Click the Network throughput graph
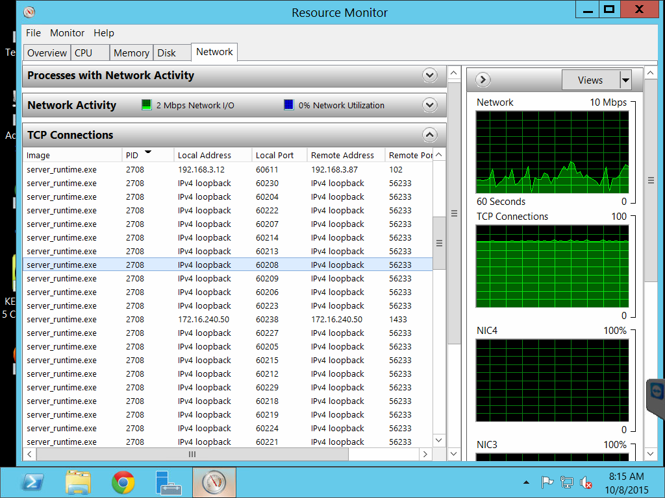This screenshot has height=498, width=665. pos(552,152)
